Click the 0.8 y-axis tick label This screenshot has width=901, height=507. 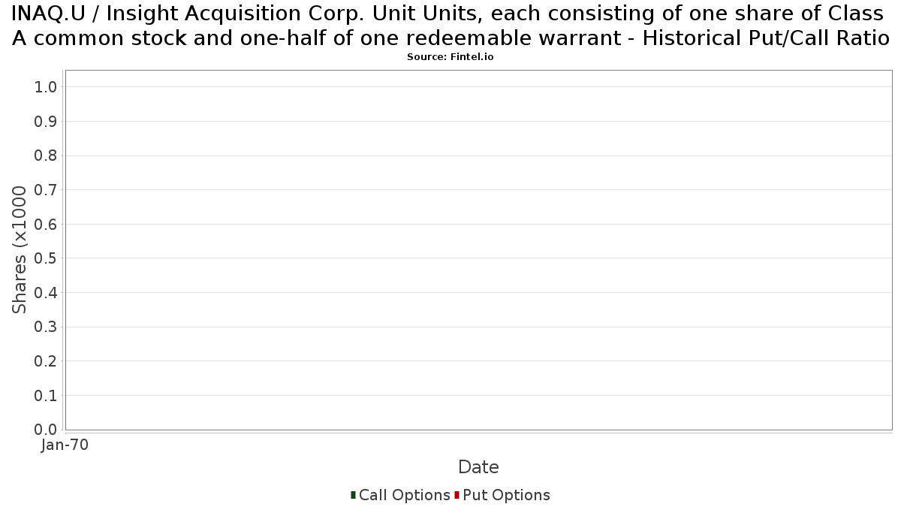46,155
